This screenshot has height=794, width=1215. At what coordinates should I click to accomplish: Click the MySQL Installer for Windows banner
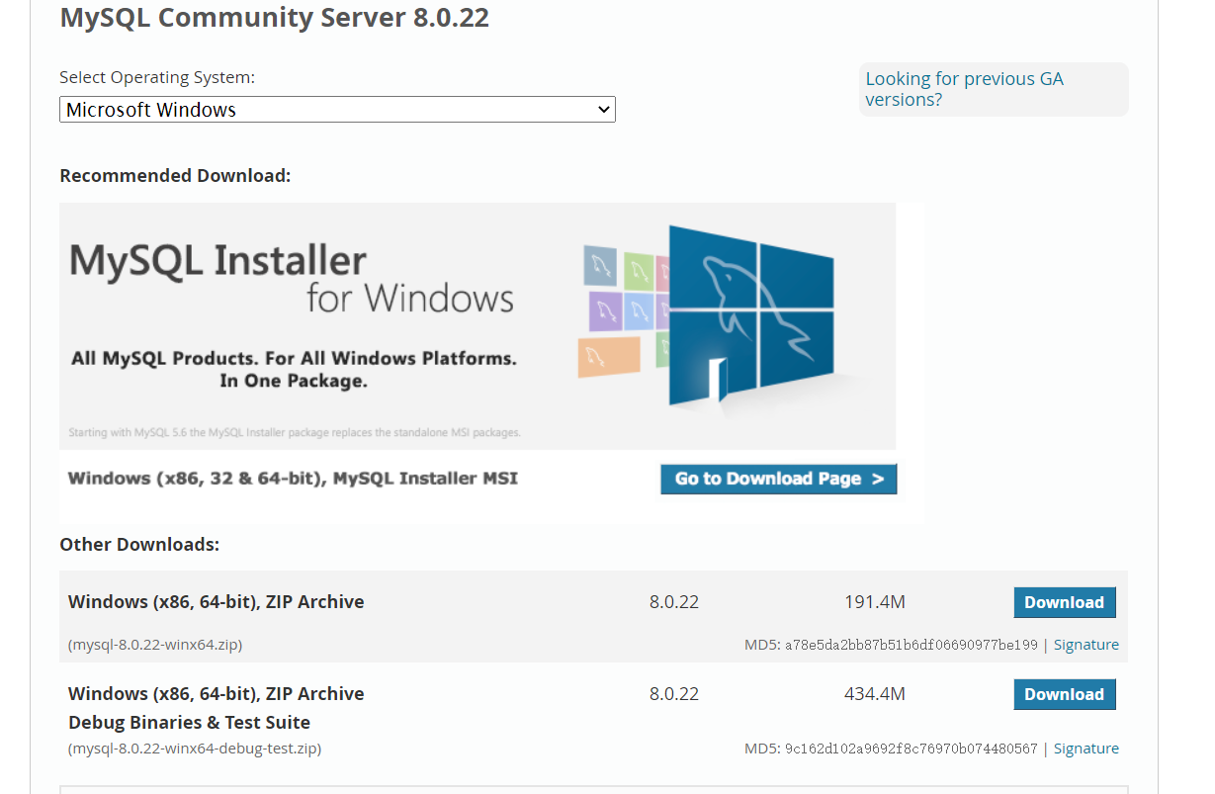(477, 326)
